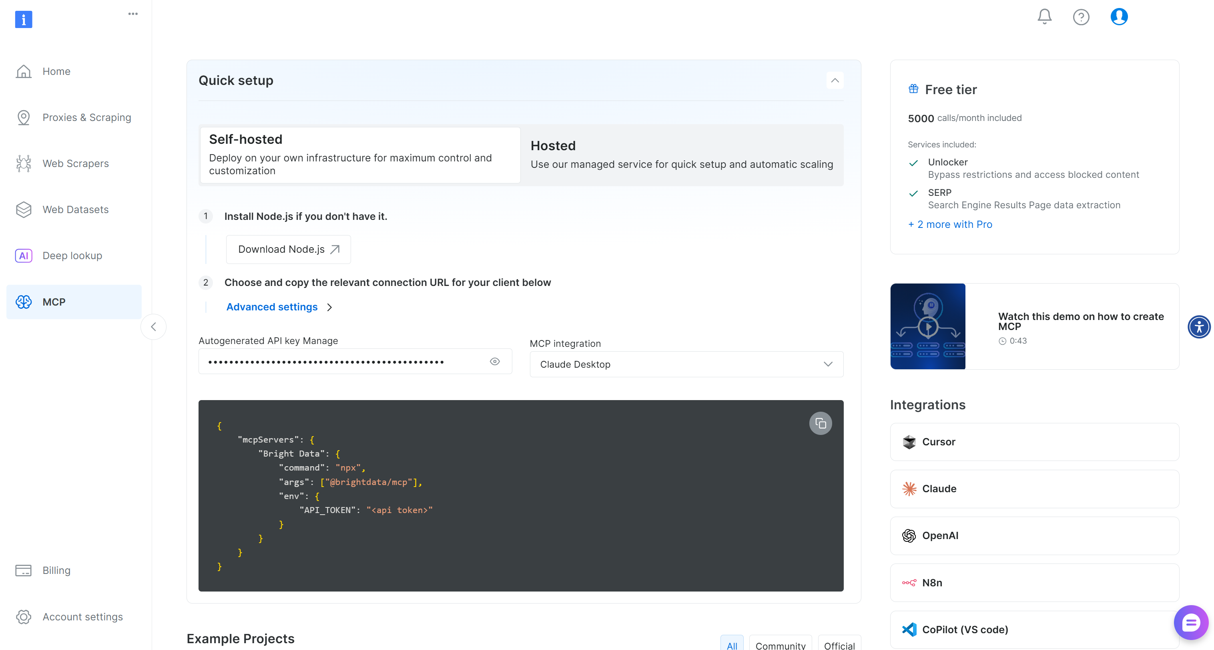1214x650 pixels.
Task: Open the notifications bell
Action: point(1044,16)
